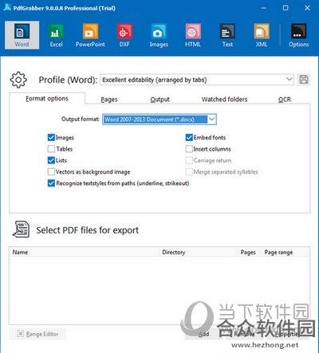Open the Watched folders tab
The image size is (319, 353).
pyautogui.click(x=225, y=100)
